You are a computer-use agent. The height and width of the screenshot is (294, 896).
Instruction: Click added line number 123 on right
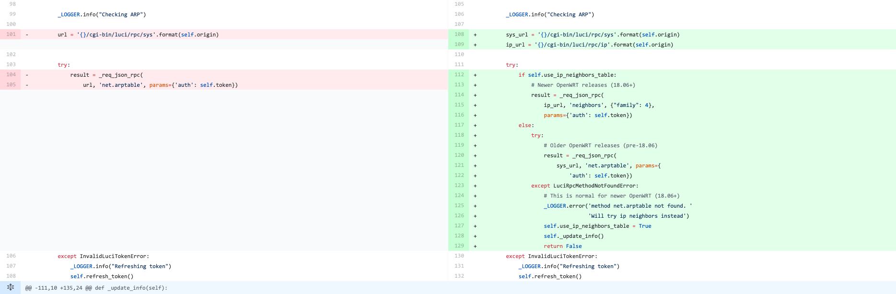(459, 186)
